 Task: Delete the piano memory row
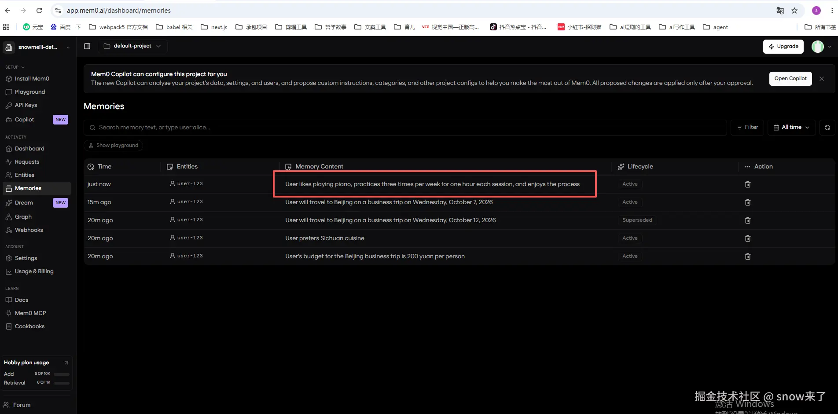(x=747, y=184)
